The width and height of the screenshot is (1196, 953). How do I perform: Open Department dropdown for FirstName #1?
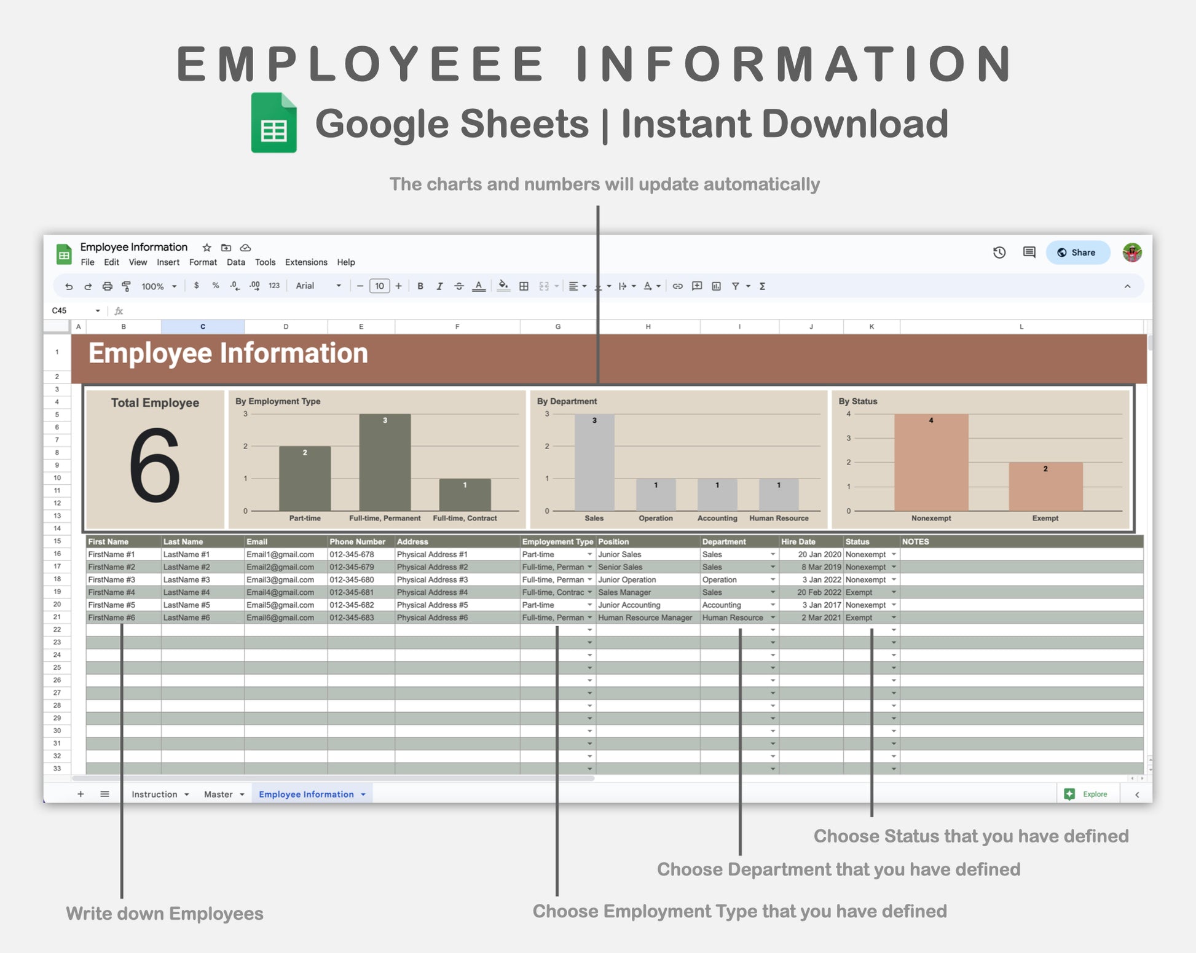[773, 554]
